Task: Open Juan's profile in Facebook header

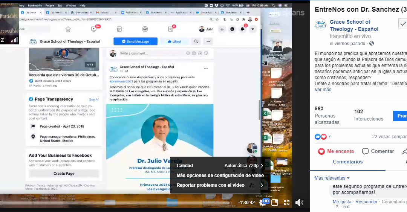Action: click(206, 29)
